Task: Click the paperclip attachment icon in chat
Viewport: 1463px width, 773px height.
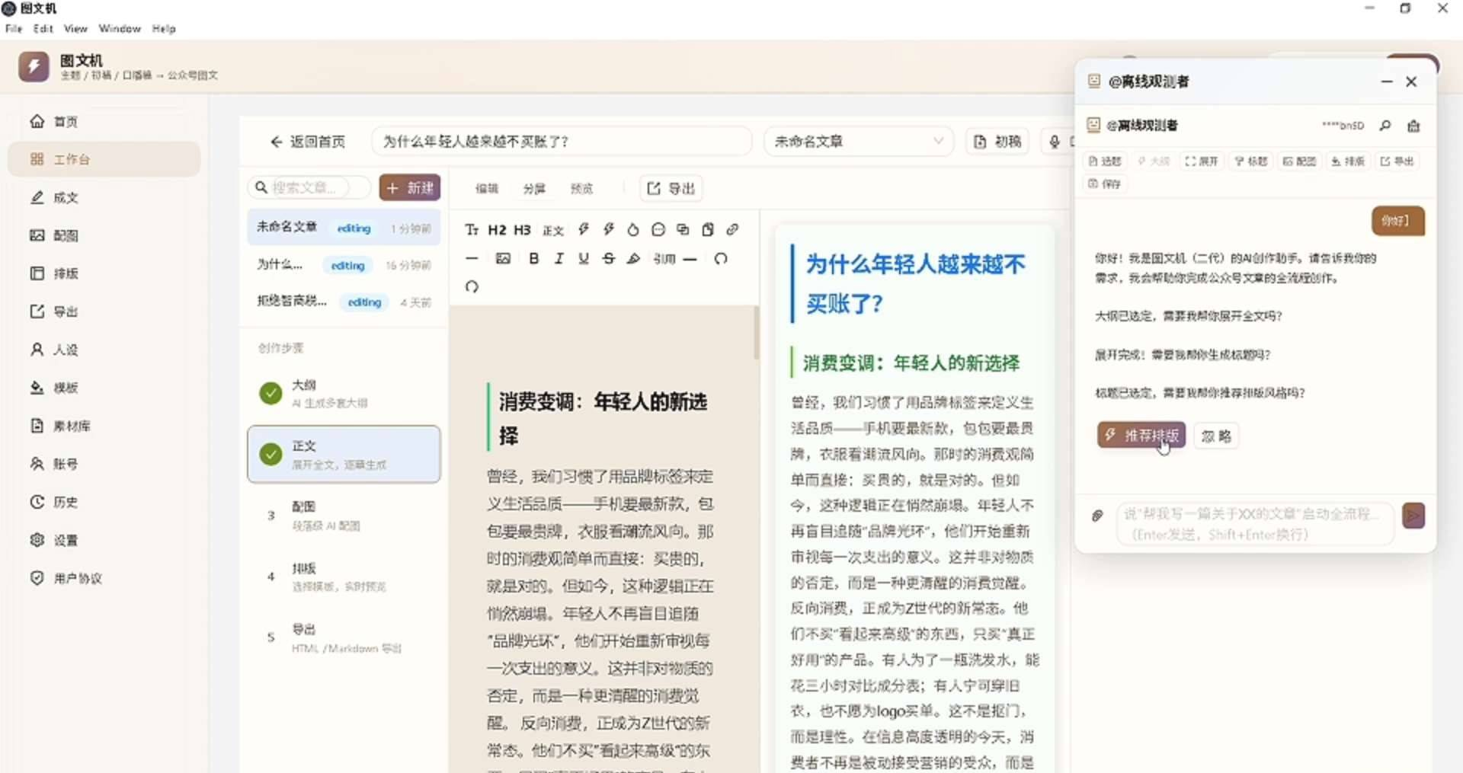Action: click(1097, 516)
